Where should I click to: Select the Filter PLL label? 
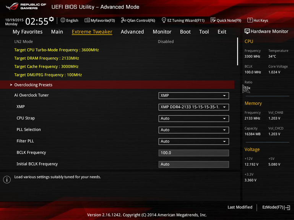click(x=25, y=141)
